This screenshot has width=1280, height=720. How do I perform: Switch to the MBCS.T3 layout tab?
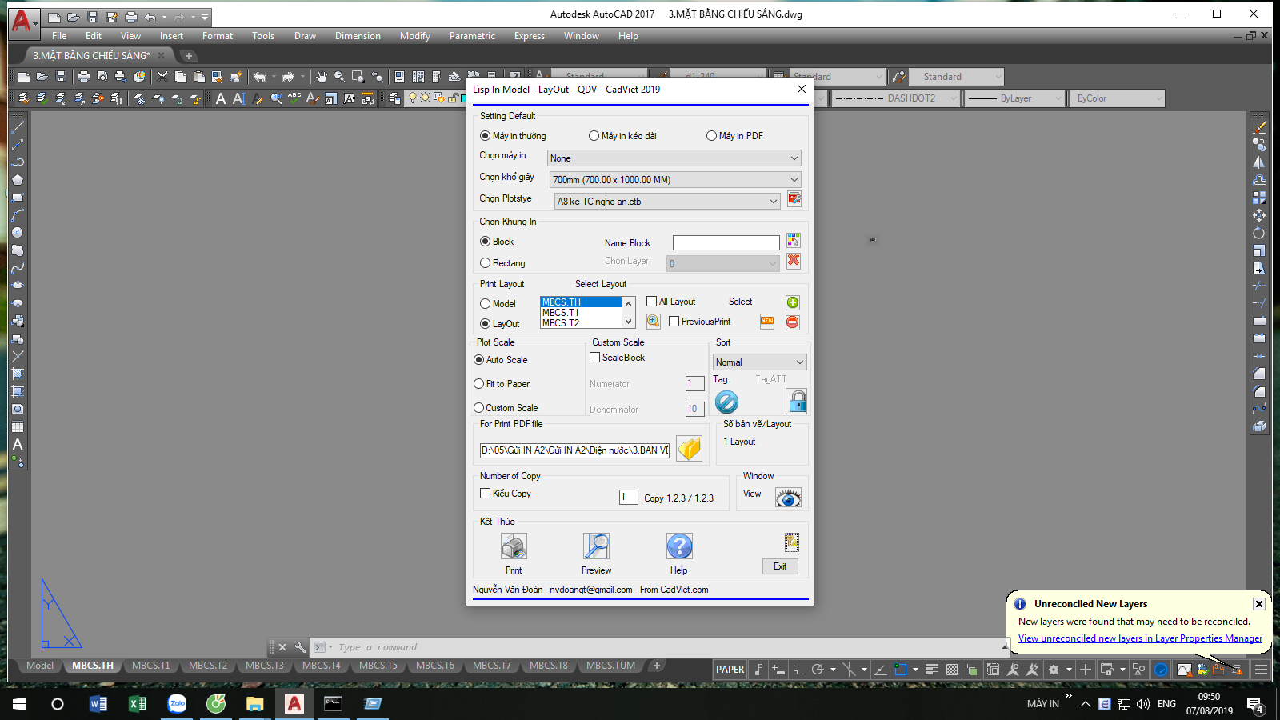click(x=264, y=666)
